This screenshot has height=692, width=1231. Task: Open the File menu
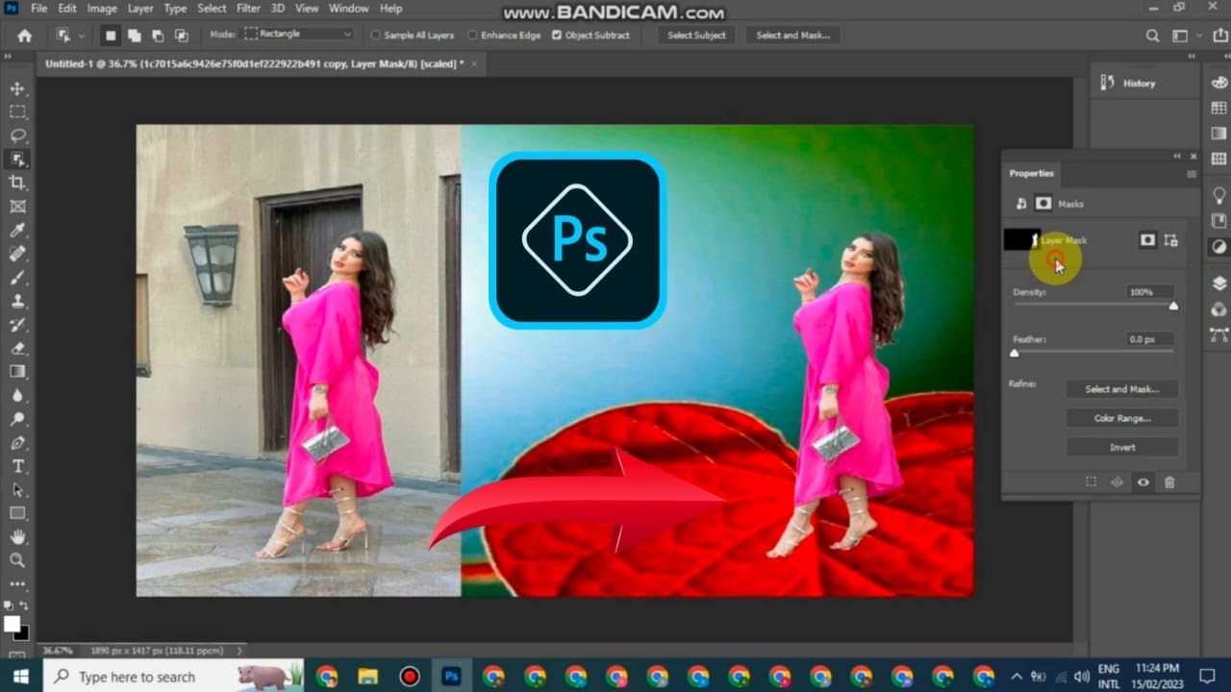pyautogui.click(x=39, y=9)
